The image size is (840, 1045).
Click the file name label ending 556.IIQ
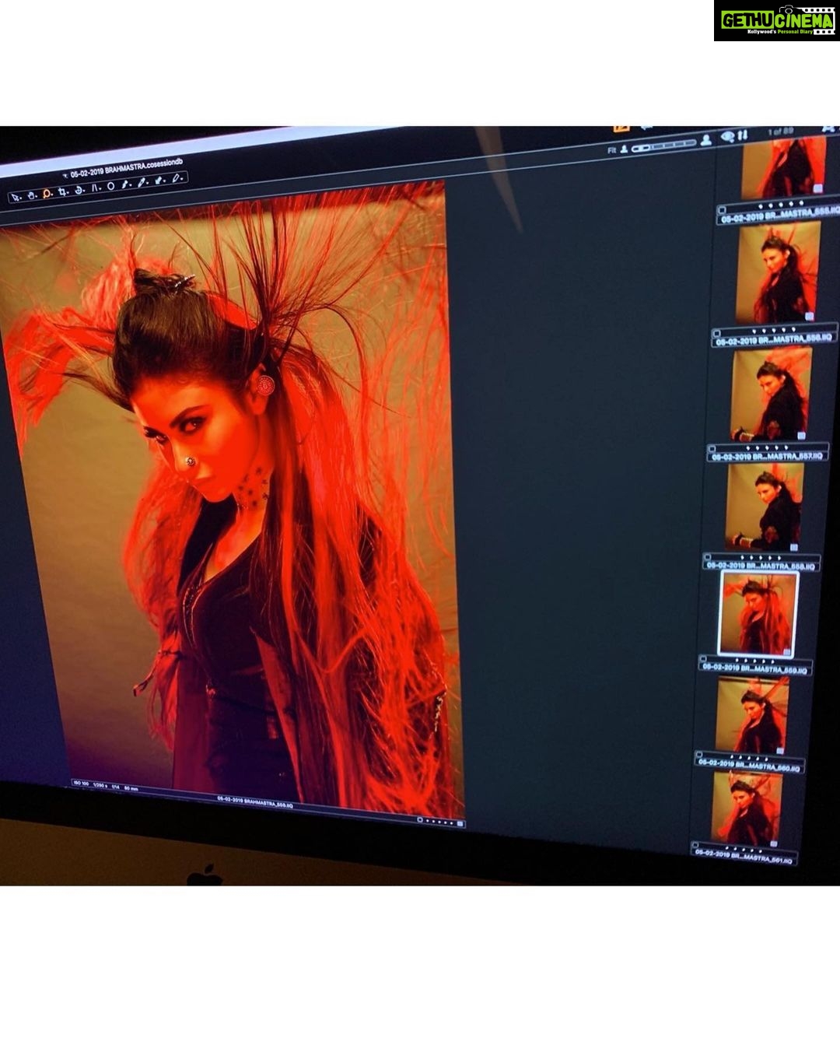point(775,339)
